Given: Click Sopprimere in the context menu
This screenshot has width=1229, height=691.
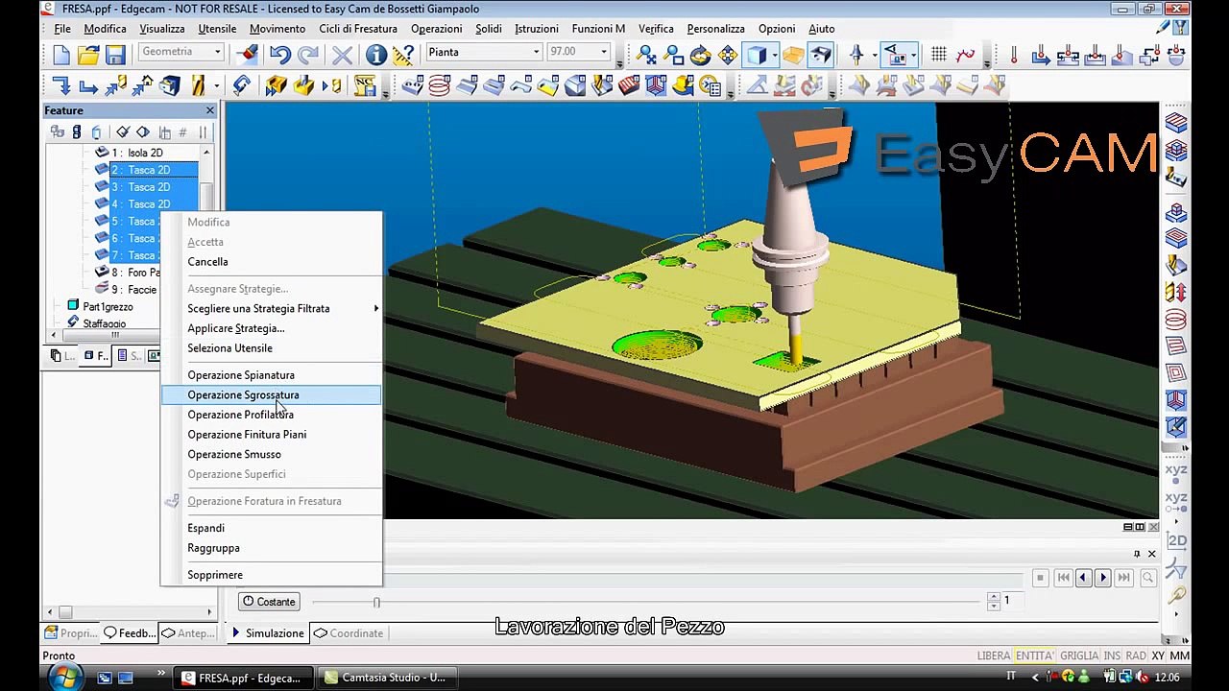Looking at the screenshot, I should coord(271,575).
